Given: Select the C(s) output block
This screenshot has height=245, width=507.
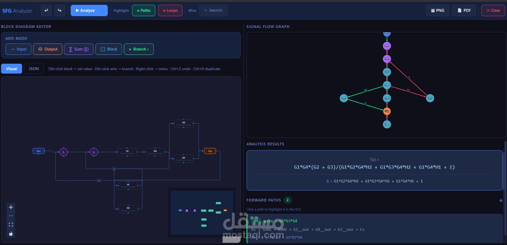Looking at the screenshot, I should [210, 151].
